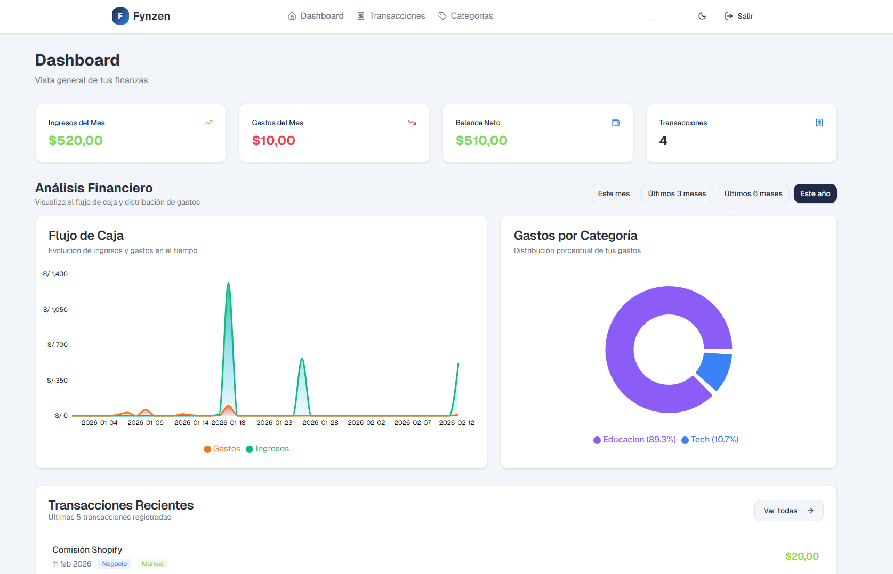Toggle the Ingresos legend series
The height and width of the screenshot is (574, 893).
[x=268, y=449]
